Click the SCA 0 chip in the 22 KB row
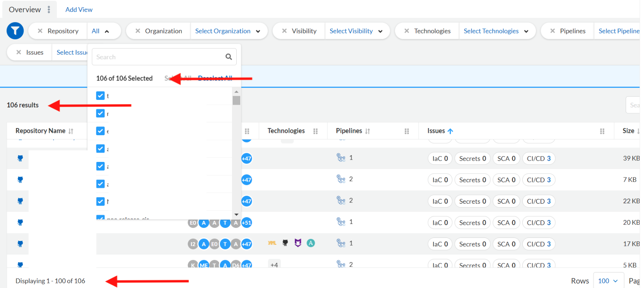Image resolution: width=644 pixels, height=288 pixels. tap(506, 202)
